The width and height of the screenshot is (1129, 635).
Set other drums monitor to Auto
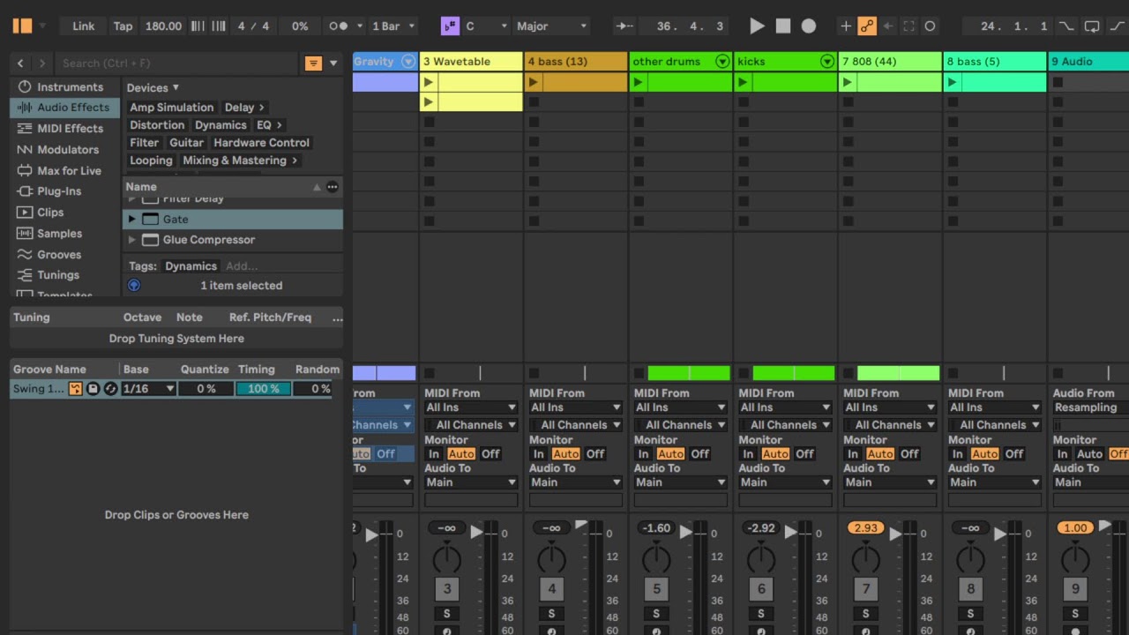tap(670, 453)
